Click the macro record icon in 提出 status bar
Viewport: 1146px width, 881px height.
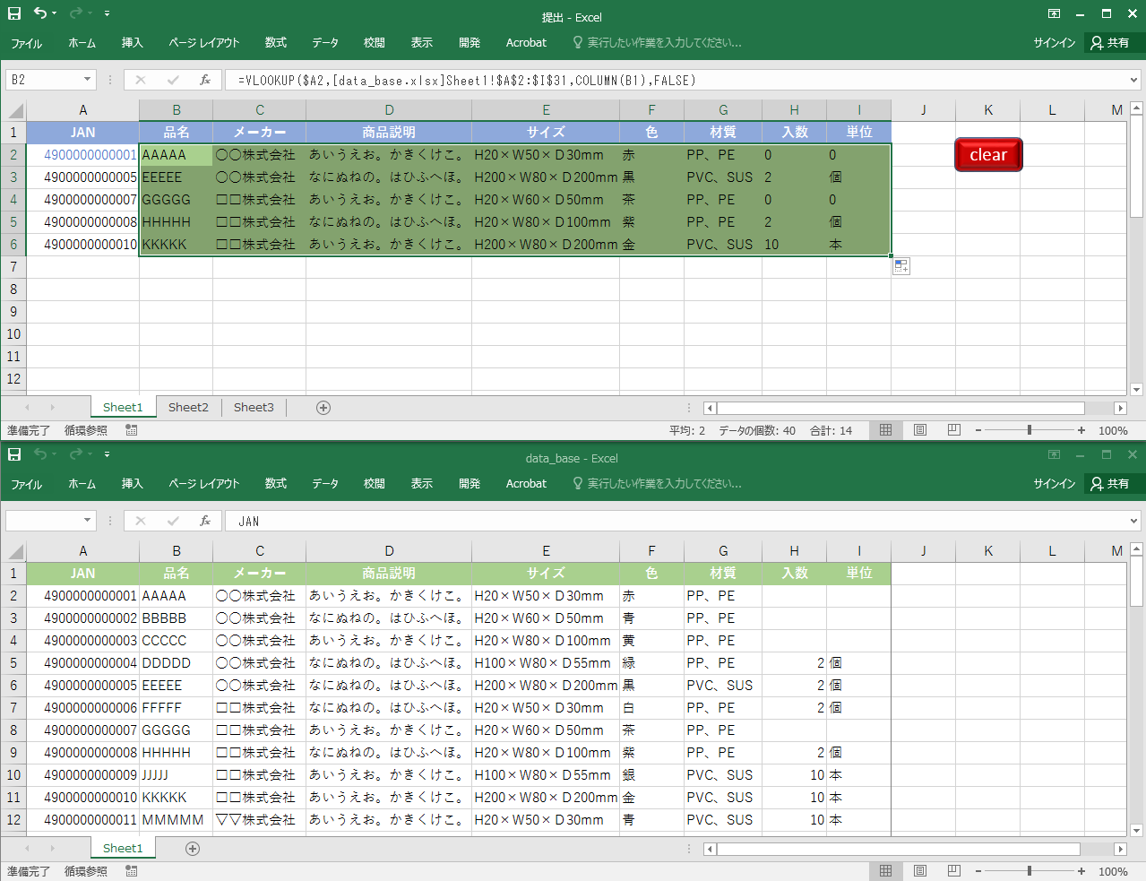click(132, 430)
